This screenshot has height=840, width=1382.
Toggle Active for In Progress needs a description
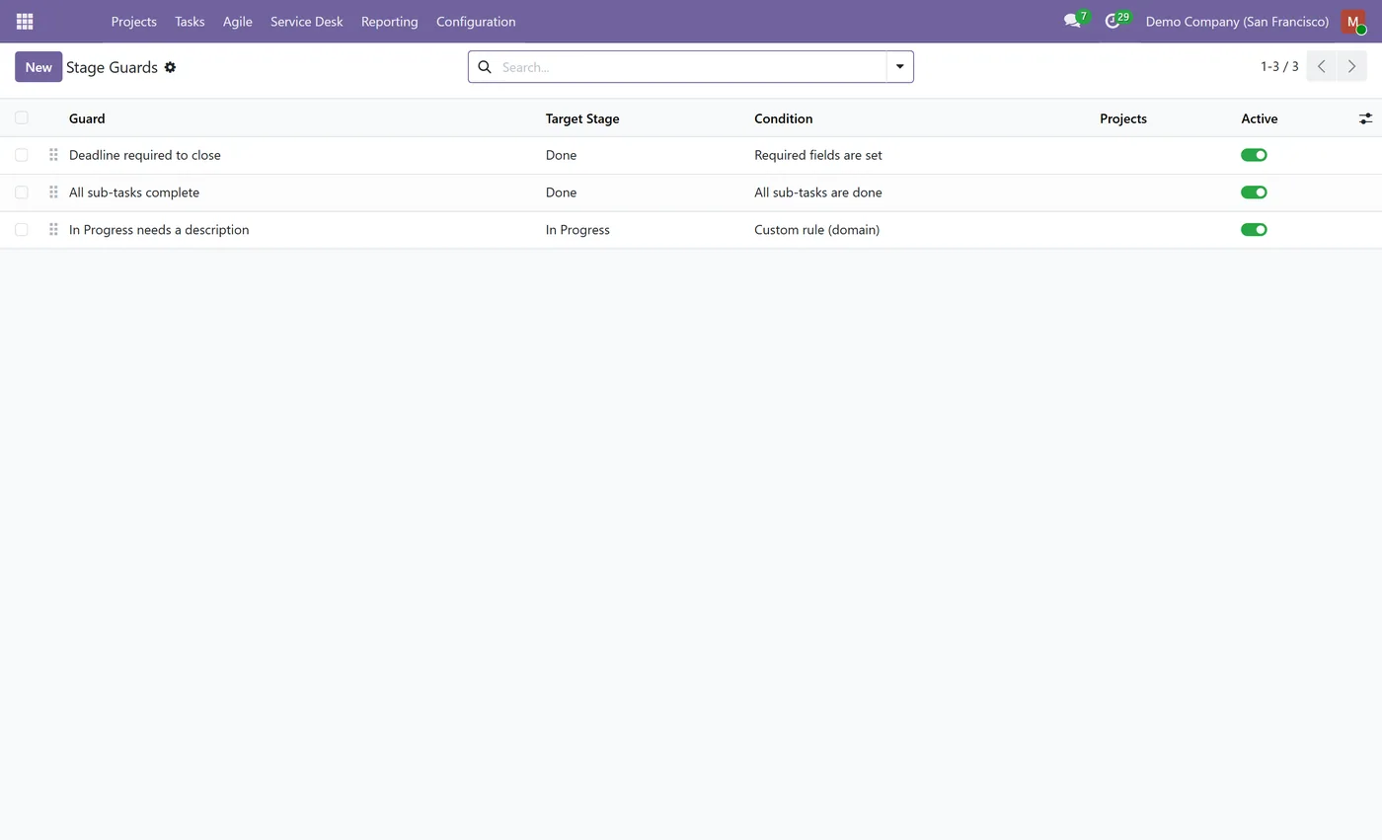click(1254, 230)
